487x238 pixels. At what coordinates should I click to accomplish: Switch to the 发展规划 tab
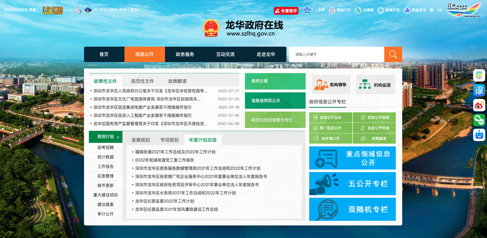pos(141,140)
